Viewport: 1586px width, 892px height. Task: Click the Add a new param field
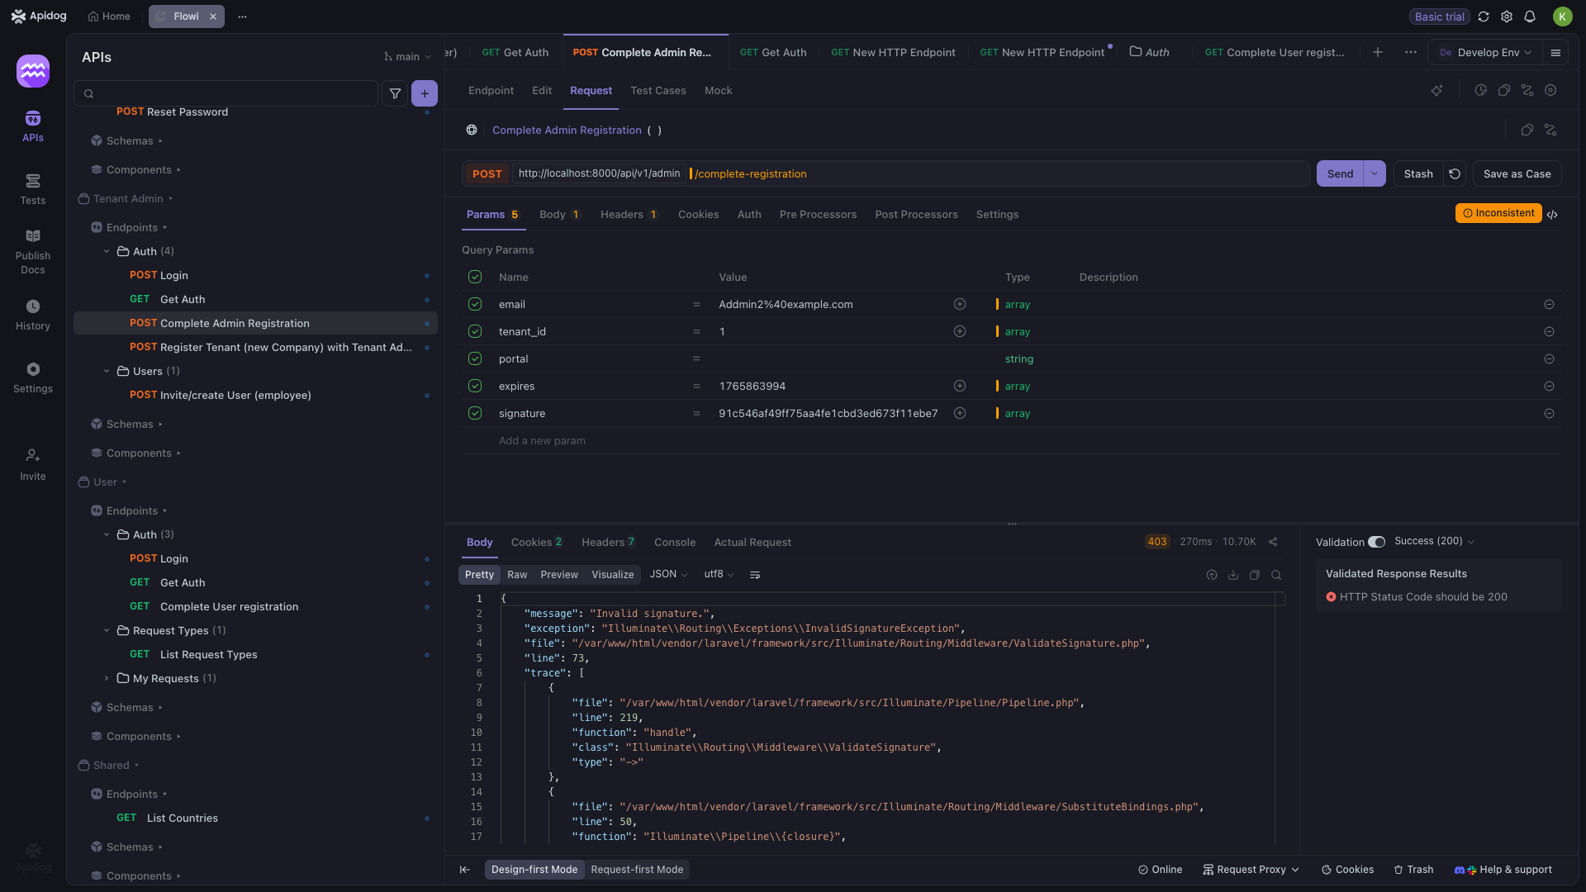542,440
